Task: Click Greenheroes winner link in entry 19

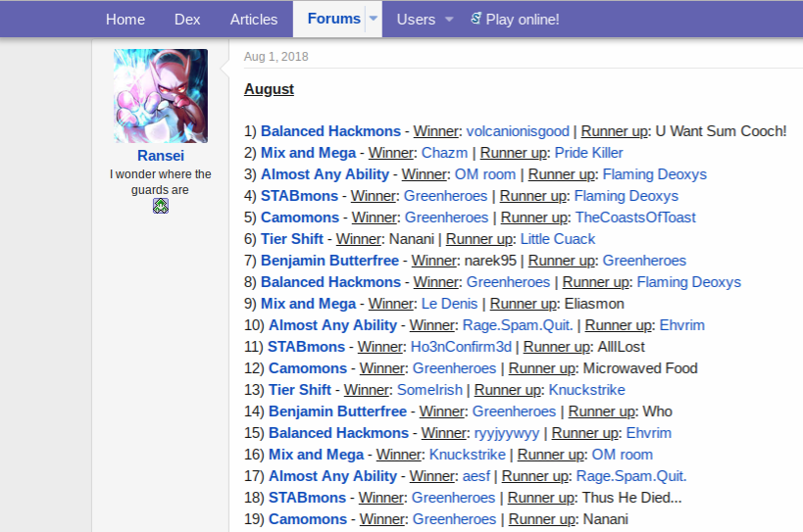Action: pos(454,519)
